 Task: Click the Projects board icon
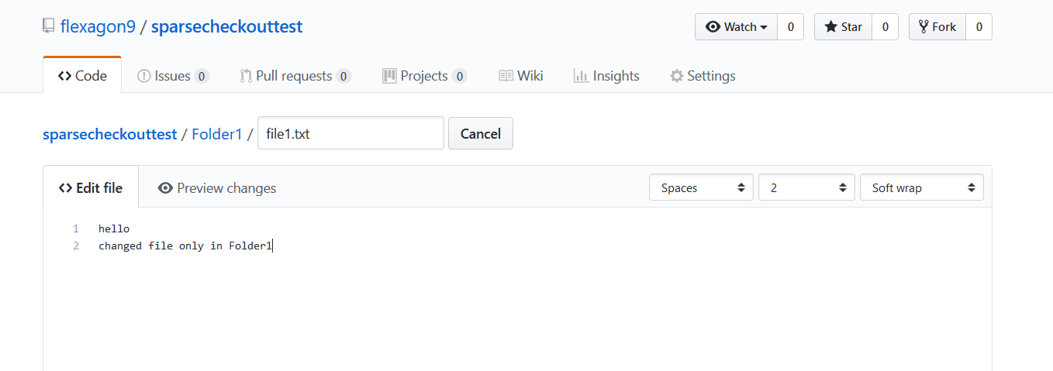(389, 76)
